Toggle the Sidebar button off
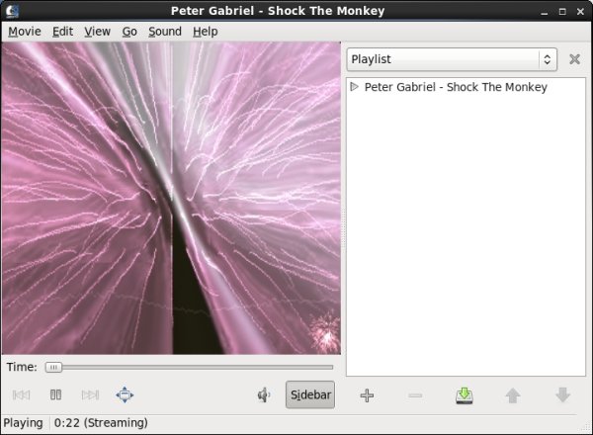The height and width of the screenshot is (435, 593). point(310,395)
